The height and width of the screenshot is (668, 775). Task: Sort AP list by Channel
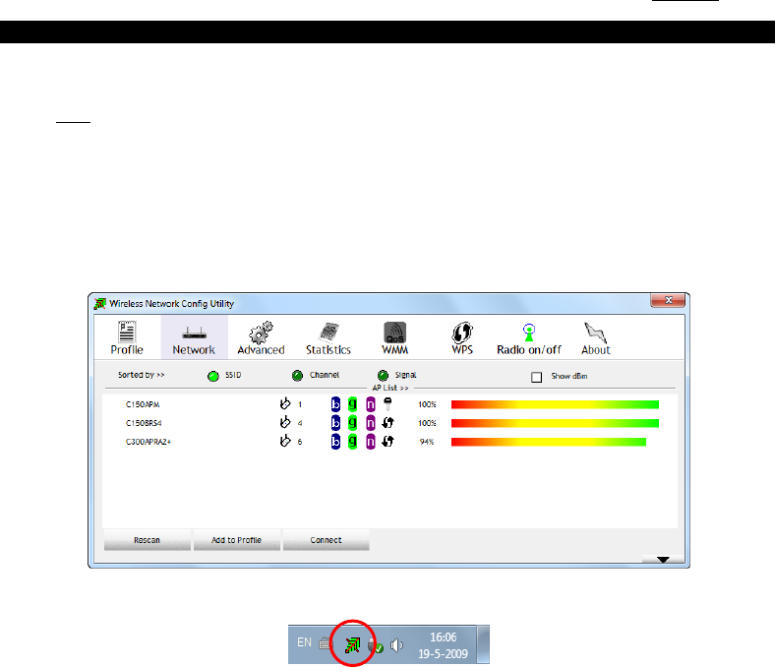(298, 376)
